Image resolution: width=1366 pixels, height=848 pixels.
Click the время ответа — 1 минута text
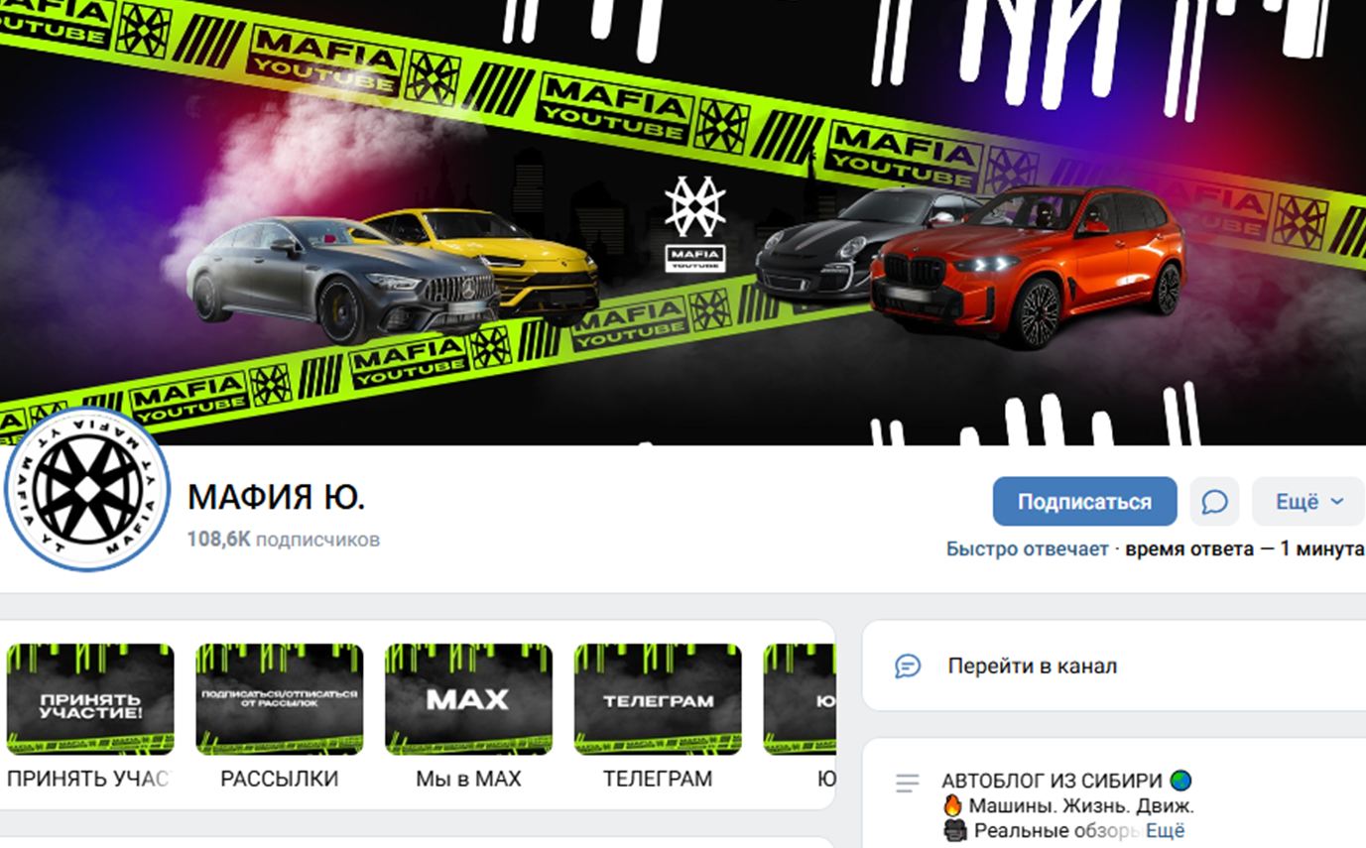tap(1245, 549)
